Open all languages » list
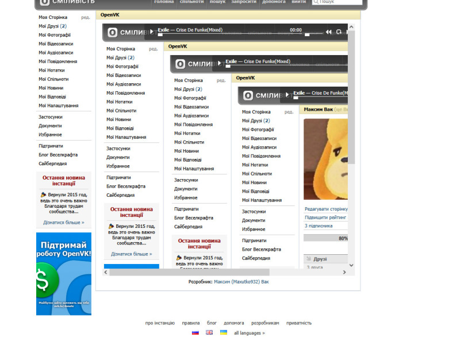The image size is (464, 338). pyautogui.click(x=250, y=333)
